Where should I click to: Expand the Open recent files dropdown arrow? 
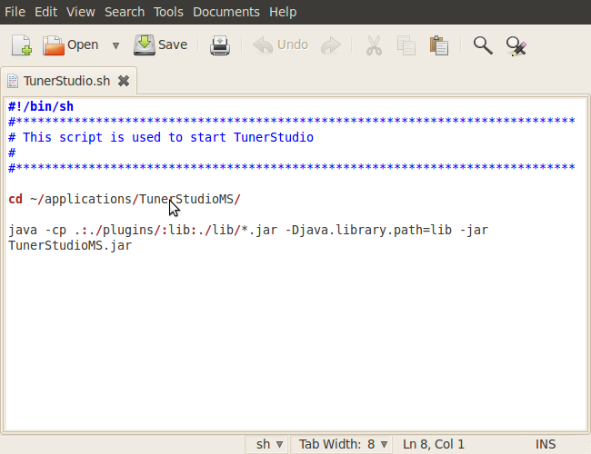click(x=115, y=45)
